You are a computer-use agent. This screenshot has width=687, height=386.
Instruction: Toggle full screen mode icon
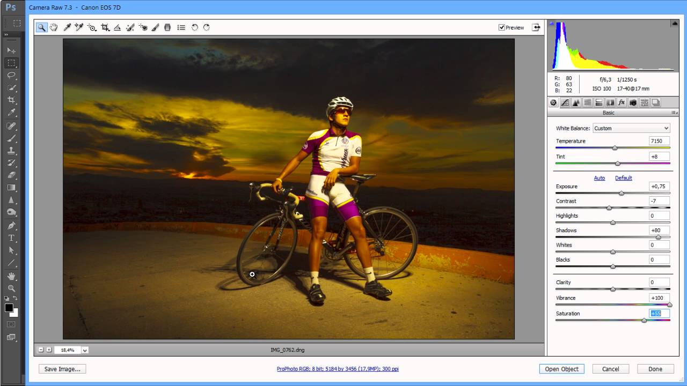pos(536,27)
